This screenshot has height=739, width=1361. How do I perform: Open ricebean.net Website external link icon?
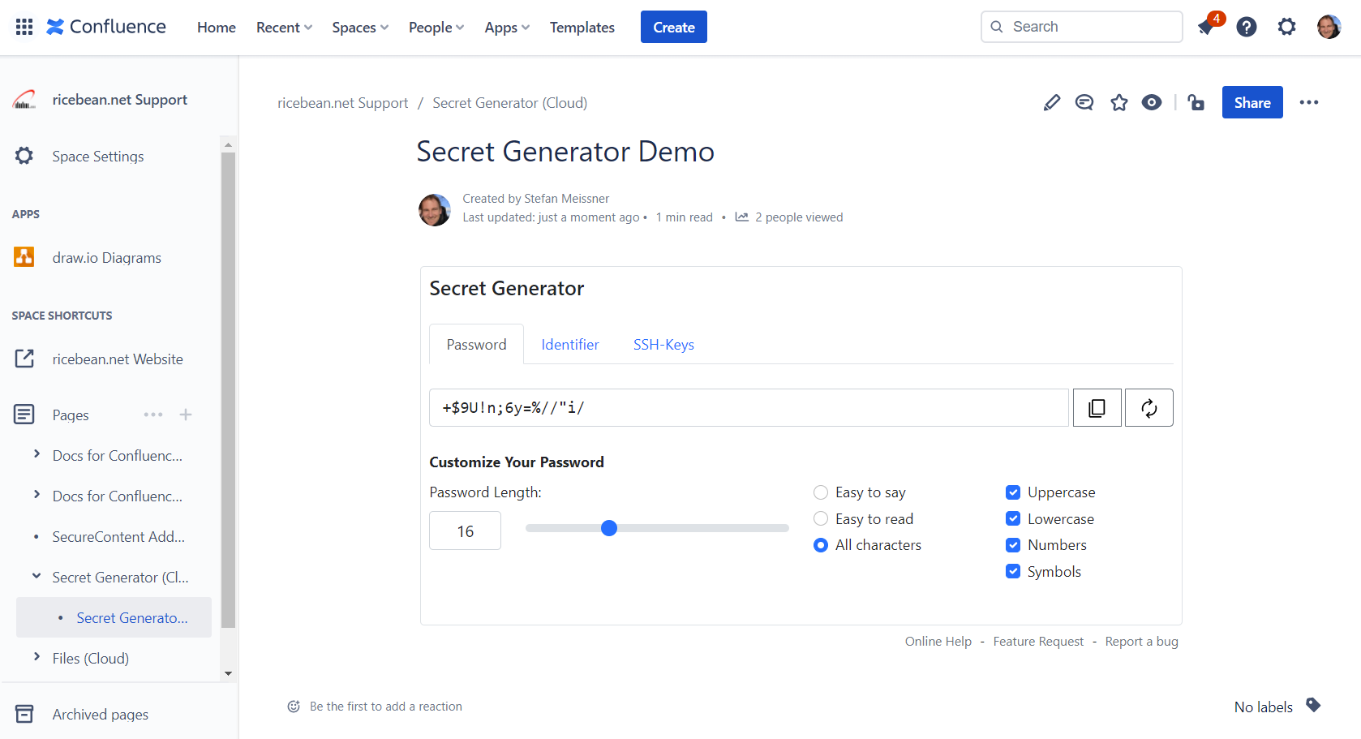coord(24,359)
